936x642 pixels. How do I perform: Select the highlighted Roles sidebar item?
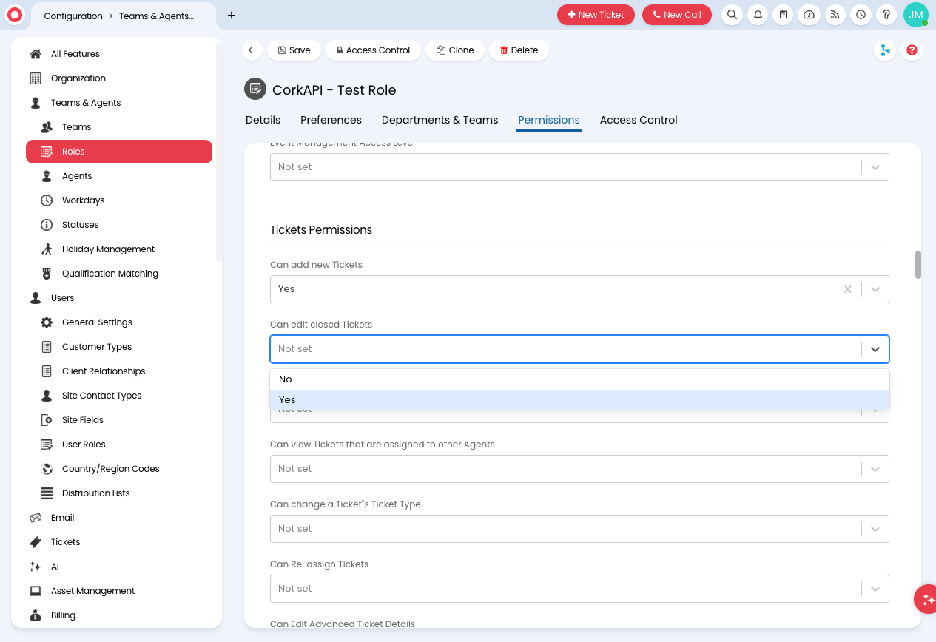[118, 152]
